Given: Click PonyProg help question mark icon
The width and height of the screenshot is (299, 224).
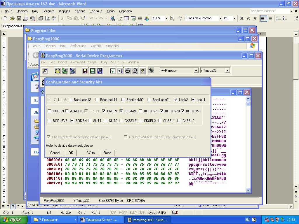Looking at the screenshot, I should click(142, 71).
